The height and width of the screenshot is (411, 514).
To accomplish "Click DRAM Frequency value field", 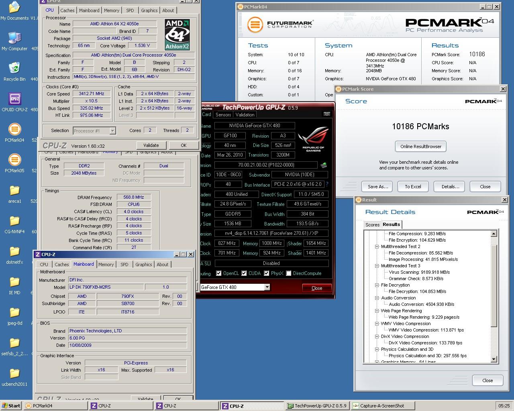I will [x=134, y=197].
